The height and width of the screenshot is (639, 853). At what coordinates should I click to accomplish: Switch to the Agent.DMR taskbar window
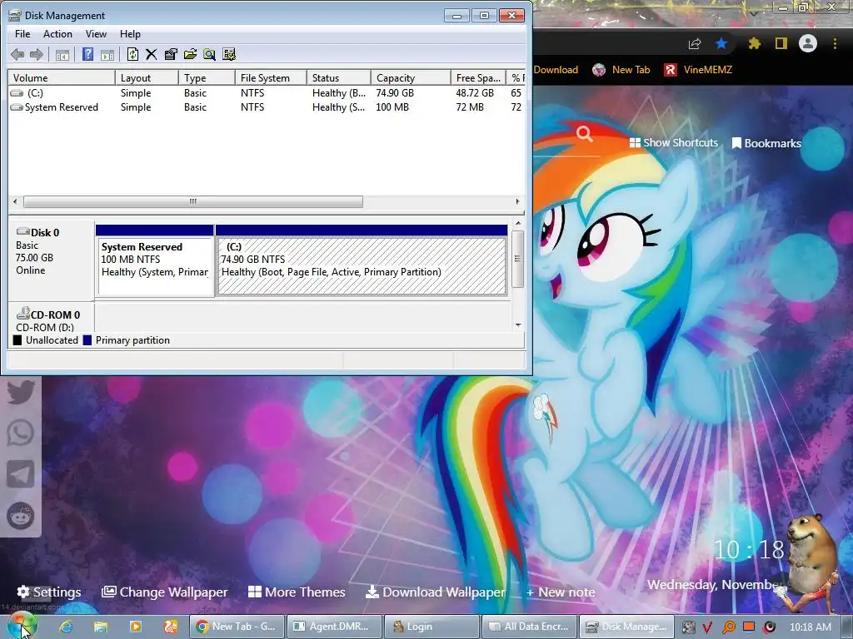pos(333,627)
